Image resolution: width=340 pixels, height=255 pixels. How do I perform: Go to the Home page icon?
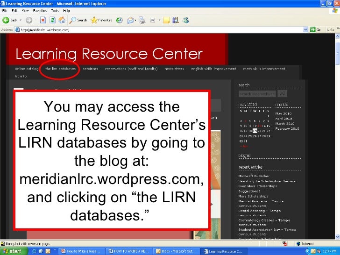point(62,20)
